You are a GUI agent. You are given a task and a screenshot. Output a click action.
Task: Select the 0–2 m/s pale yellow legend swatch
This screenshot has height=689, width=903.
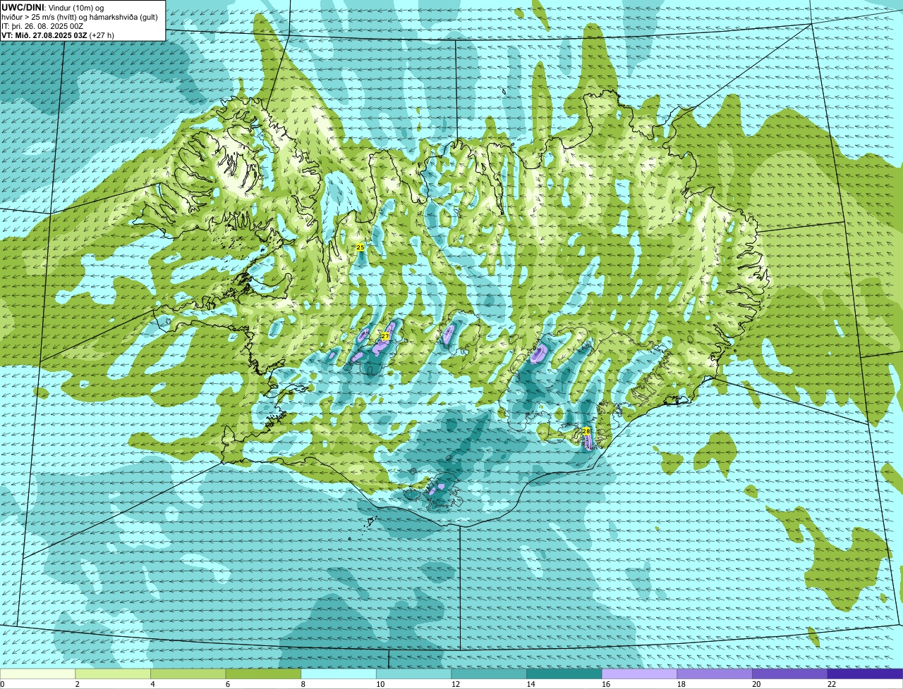[37, 674]
